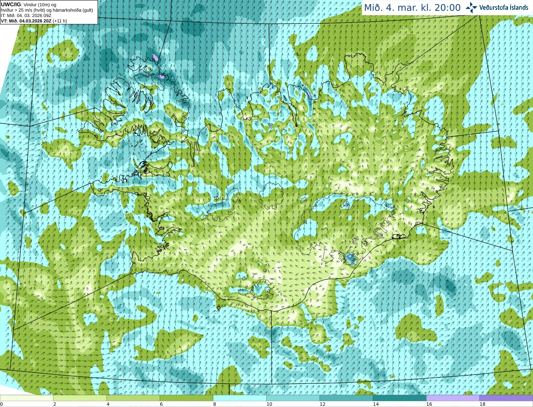Click the legend scale label 6
The width and height of the screenshot is (533, 407).
tap(161, 404)
